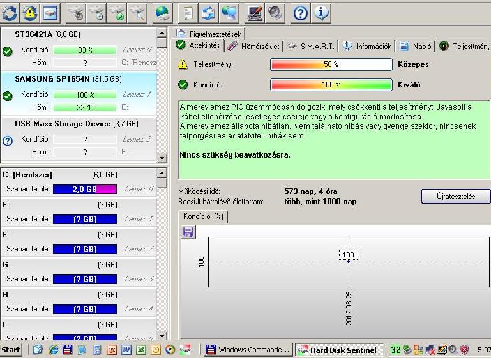
Task: Select the ST36421A disk entry
Action: (79, 49)
